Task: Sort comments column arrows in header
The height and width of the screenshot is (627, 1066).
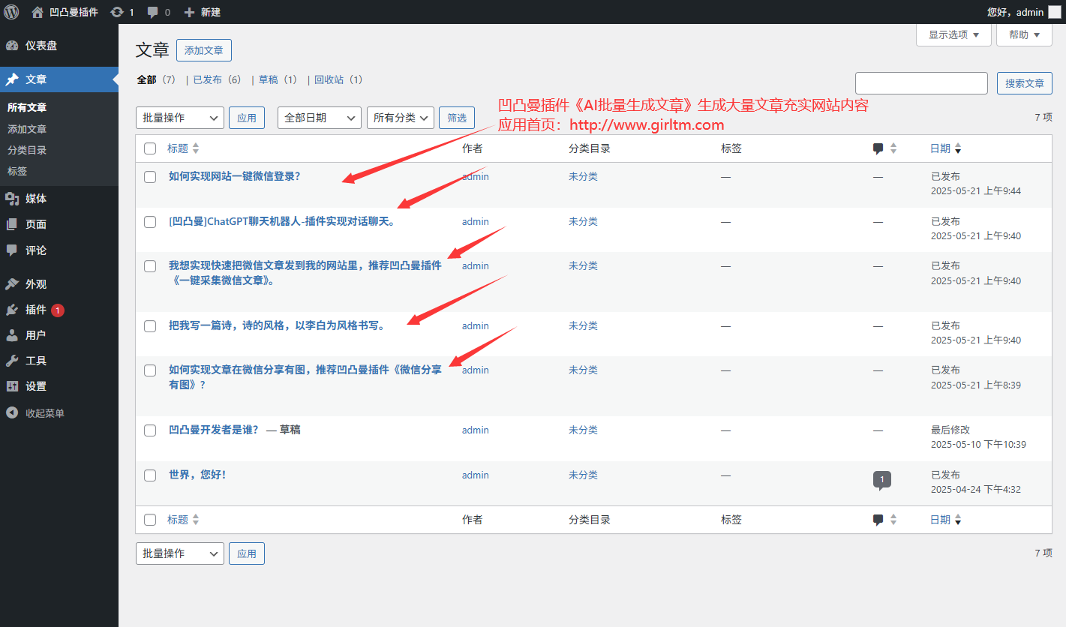Action: pyautogui.click(x=893, y=149)
